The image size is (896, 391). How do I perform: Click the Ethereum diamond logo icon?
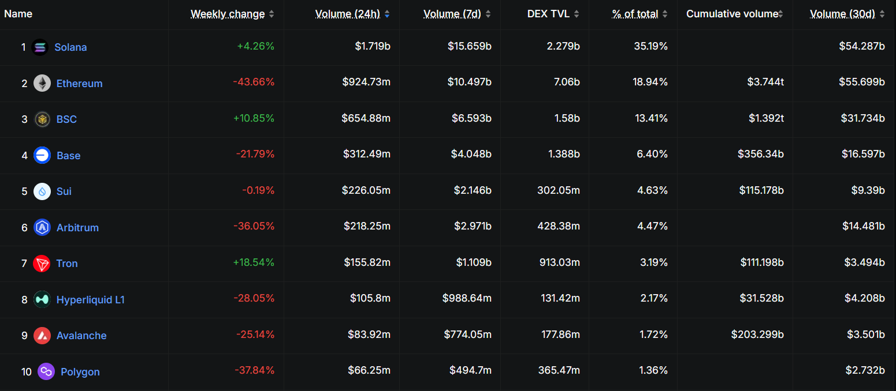42,84
